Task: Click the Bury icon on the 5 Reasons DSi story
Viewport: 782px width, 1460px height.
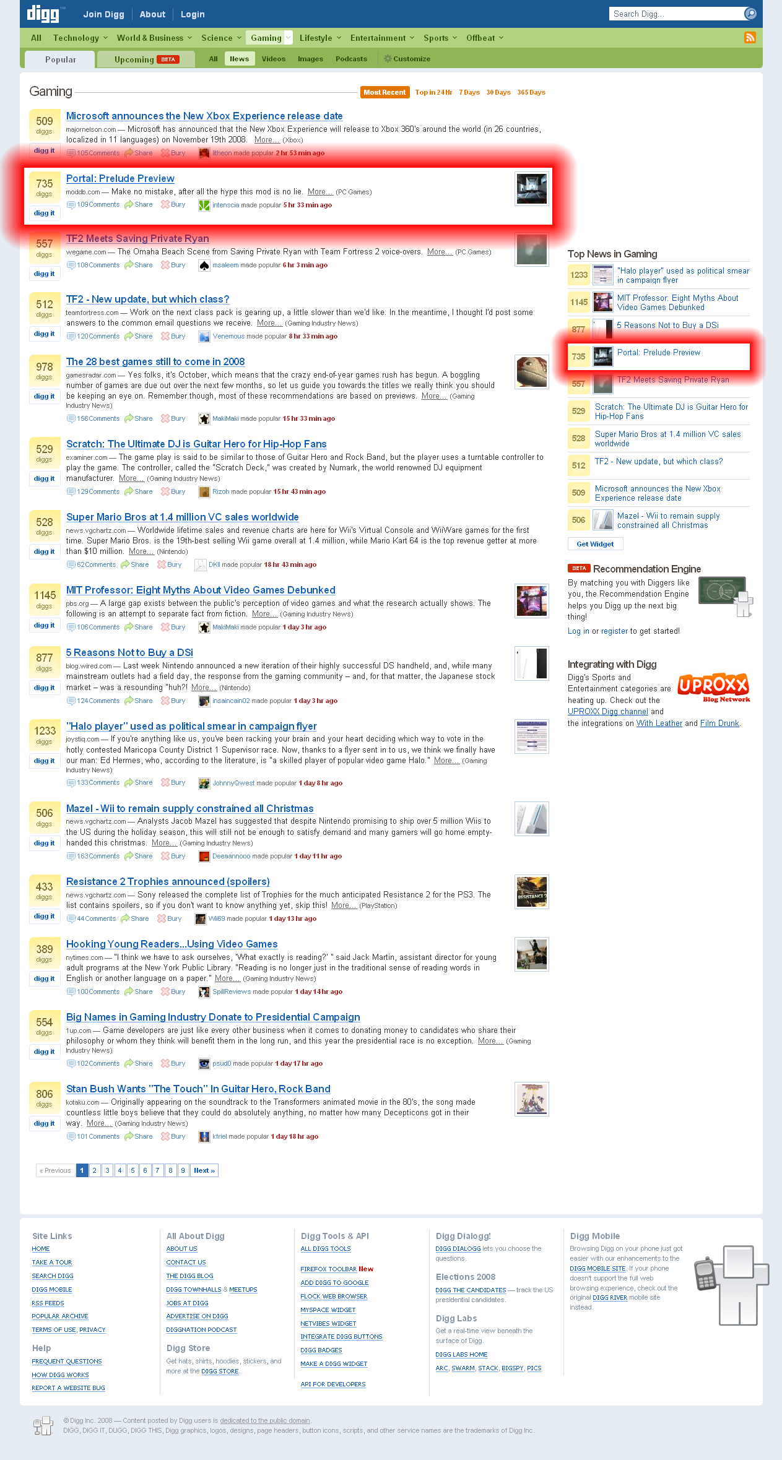Action: [165, 701]
